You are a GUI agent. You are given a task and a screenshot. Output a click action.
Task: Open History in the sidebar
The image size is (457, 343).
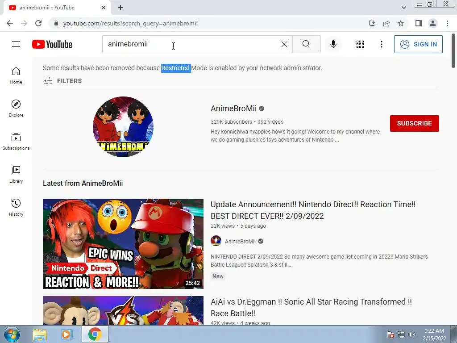(x=16, y=207)
